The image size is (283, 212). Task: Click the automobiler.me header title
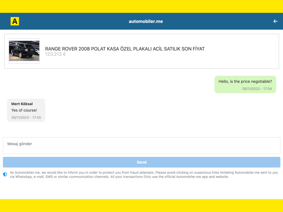pyautogui.click(x=146, y=21)
